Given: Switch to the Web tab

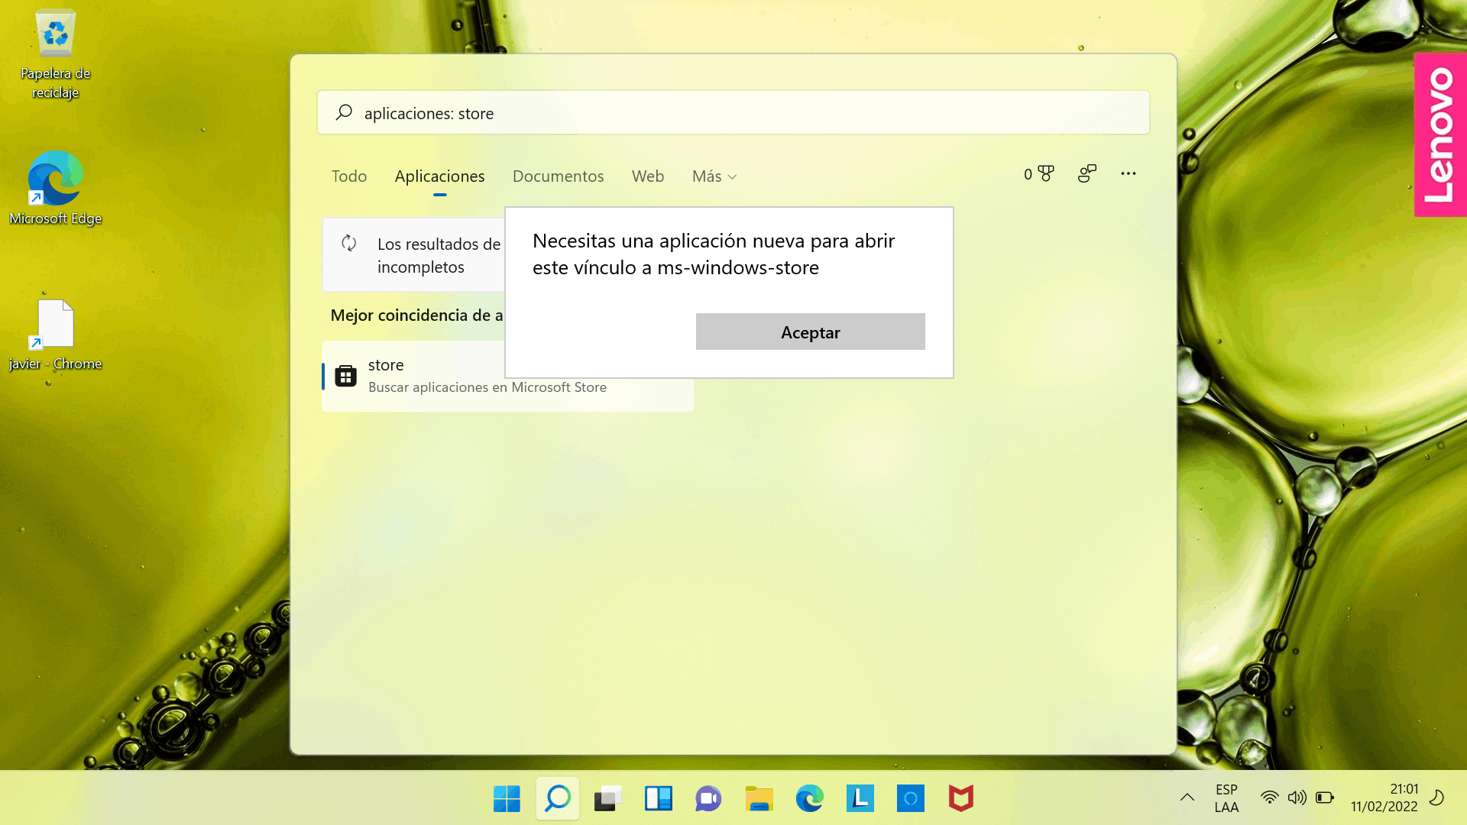Looking at the screenshot, I should coord(647,176).
